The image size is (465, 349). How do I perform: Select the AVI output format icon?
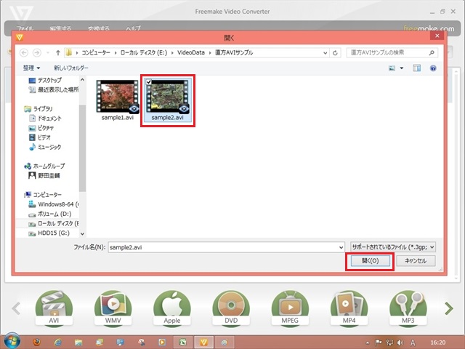[54, 307]
